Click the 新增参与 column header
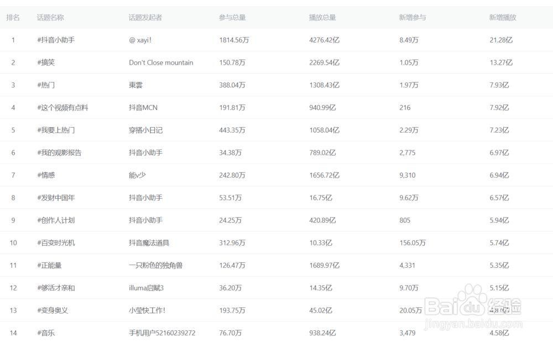Viewport: 553px width, 343px height. [x=413, y=18]
